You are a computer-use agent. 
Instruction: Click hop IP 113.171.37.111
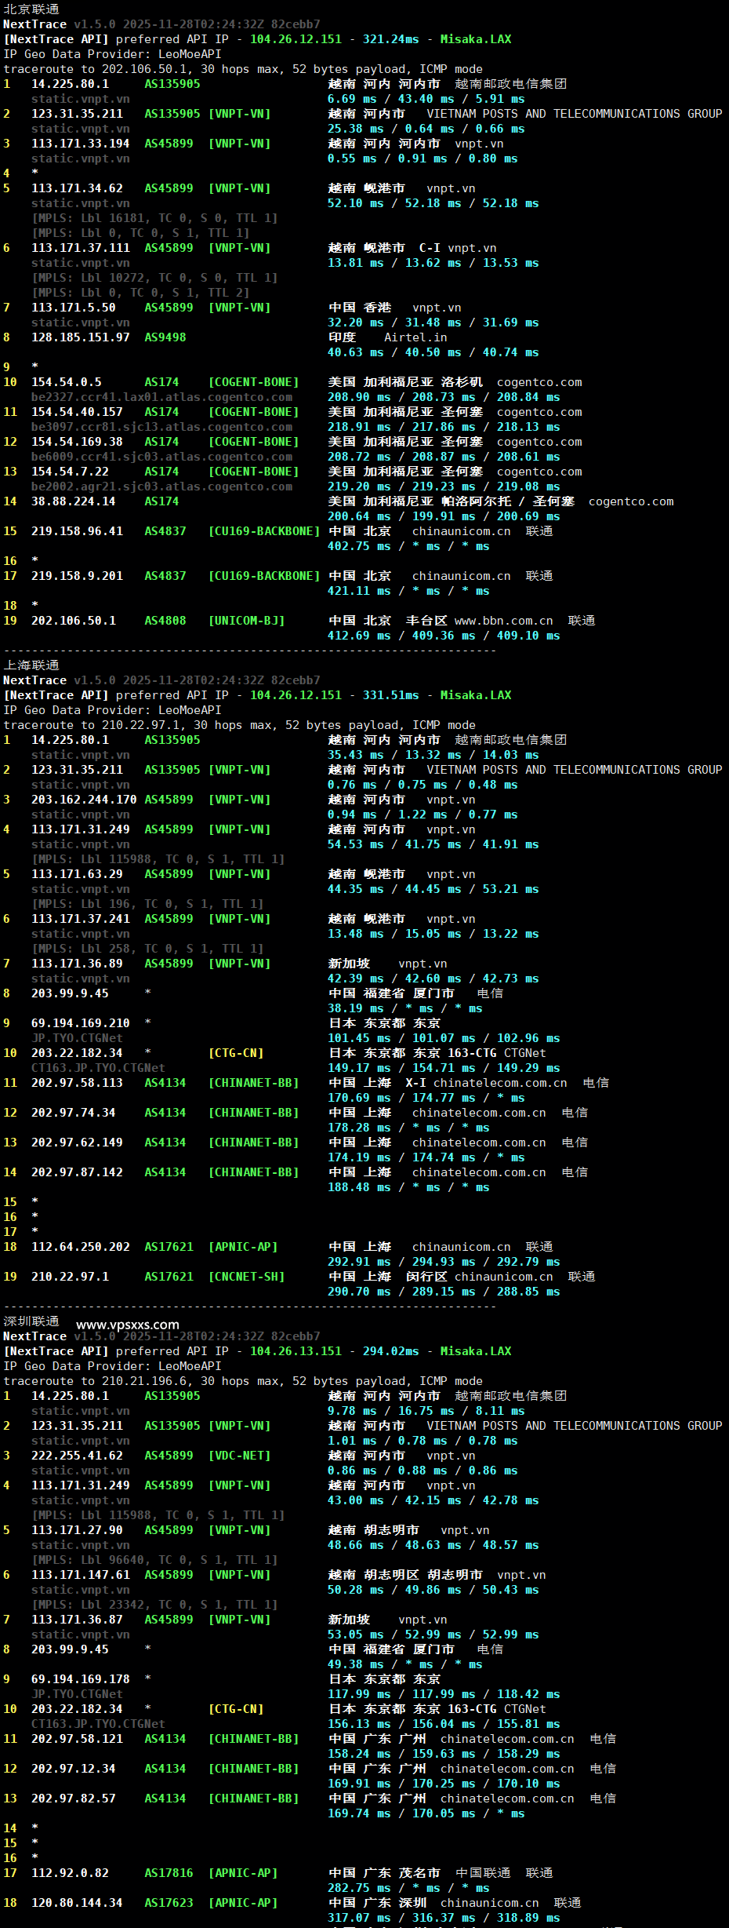[x=81, y=248]
